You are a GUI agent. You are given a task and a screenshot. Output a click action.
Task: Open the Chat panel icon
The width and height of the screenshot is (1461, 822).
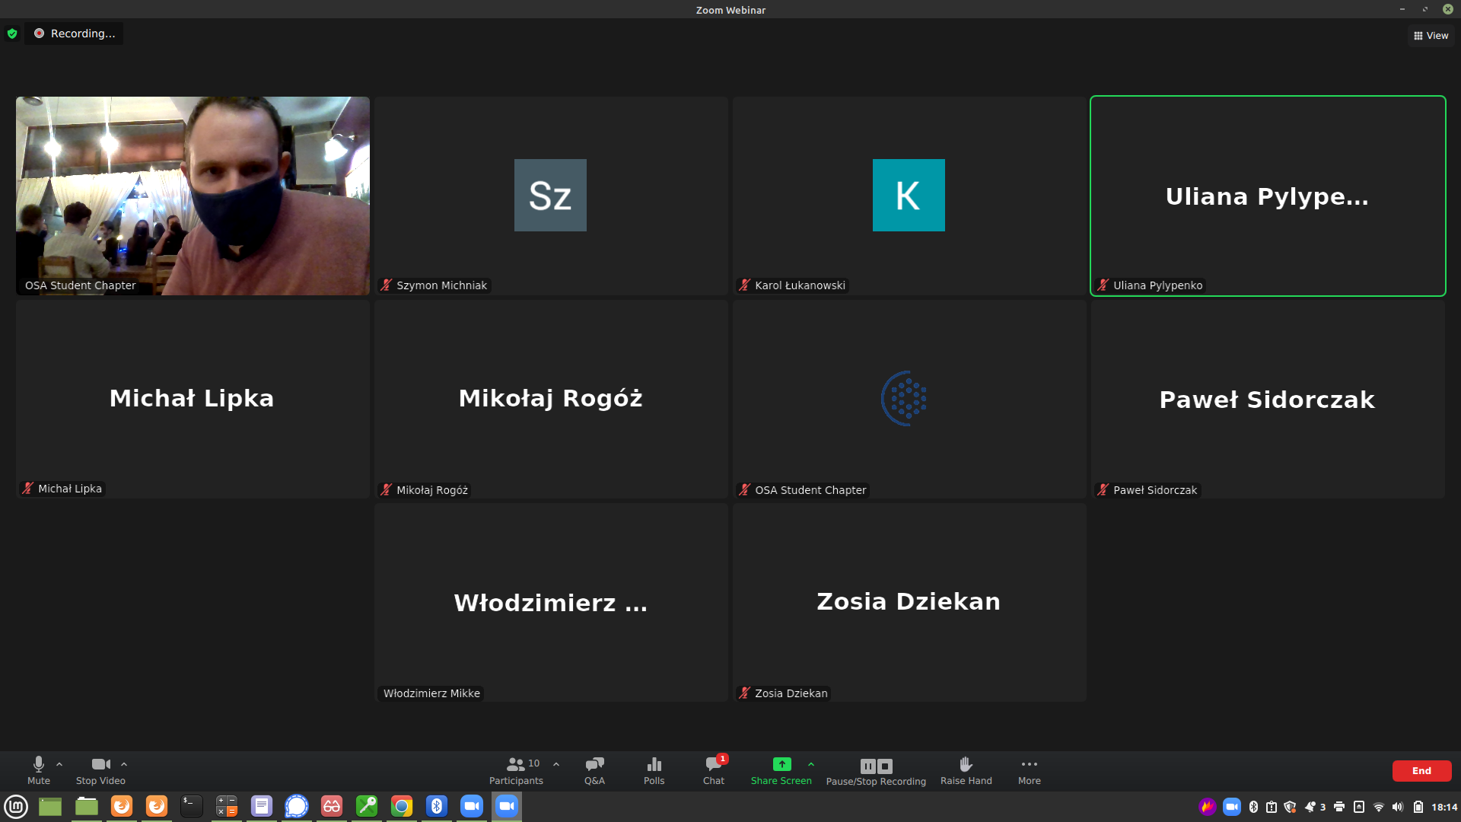[x=712, y=766]
